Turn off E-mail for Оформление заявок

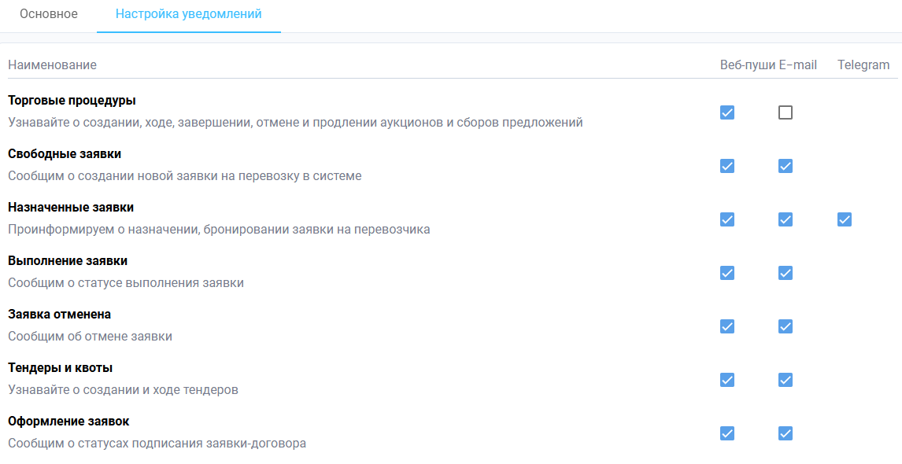pos(785,433)
